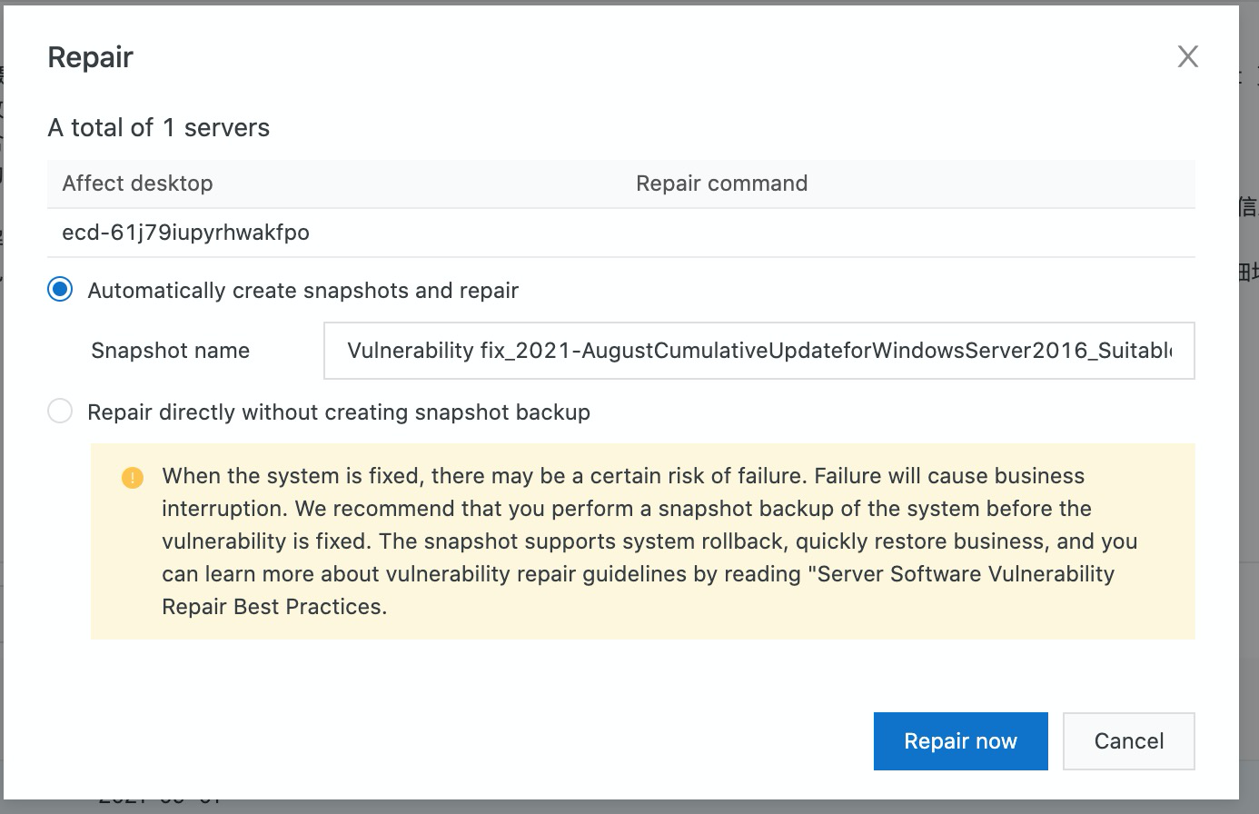Cancel the repair dialog
Viewport: 1259px width, 814px height.
tap(1128, 741)
